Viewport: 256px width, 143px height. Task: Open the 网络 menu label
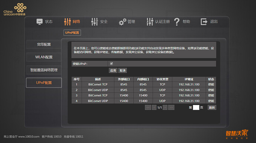coord(76,21)
